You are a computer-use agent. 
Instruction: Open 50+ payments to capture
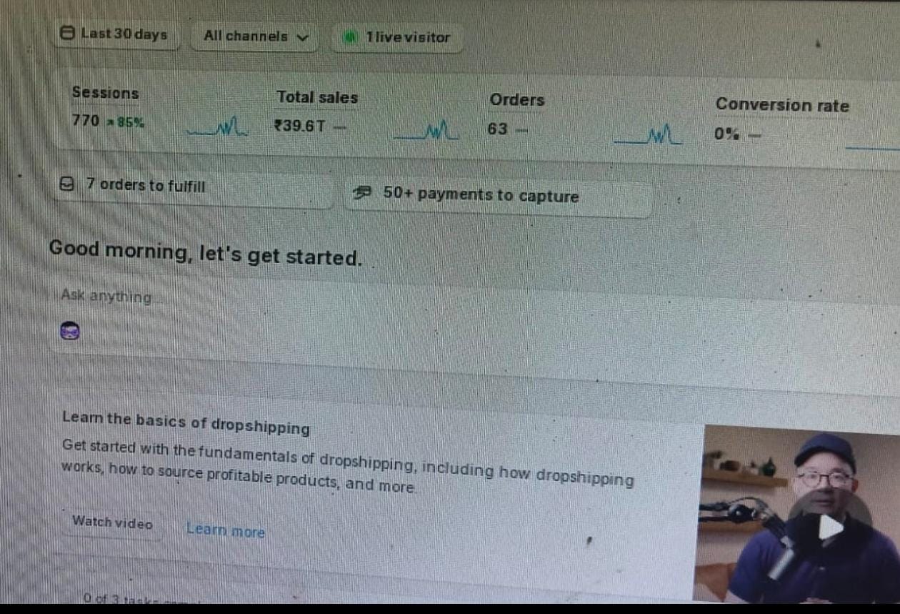(499, 196)
